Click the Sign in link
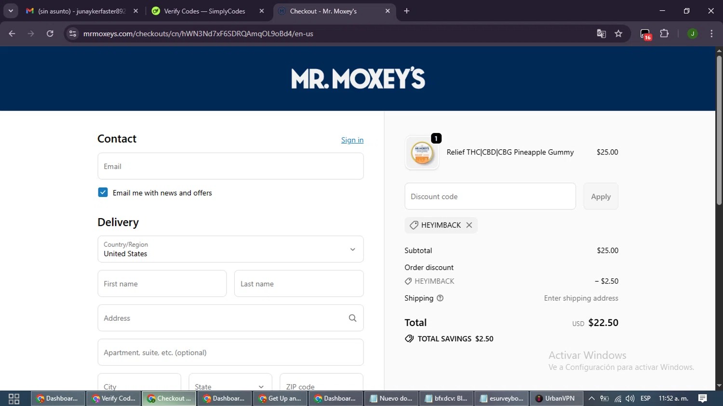Viewport: 723px width, 406px height. click(352, 140)
